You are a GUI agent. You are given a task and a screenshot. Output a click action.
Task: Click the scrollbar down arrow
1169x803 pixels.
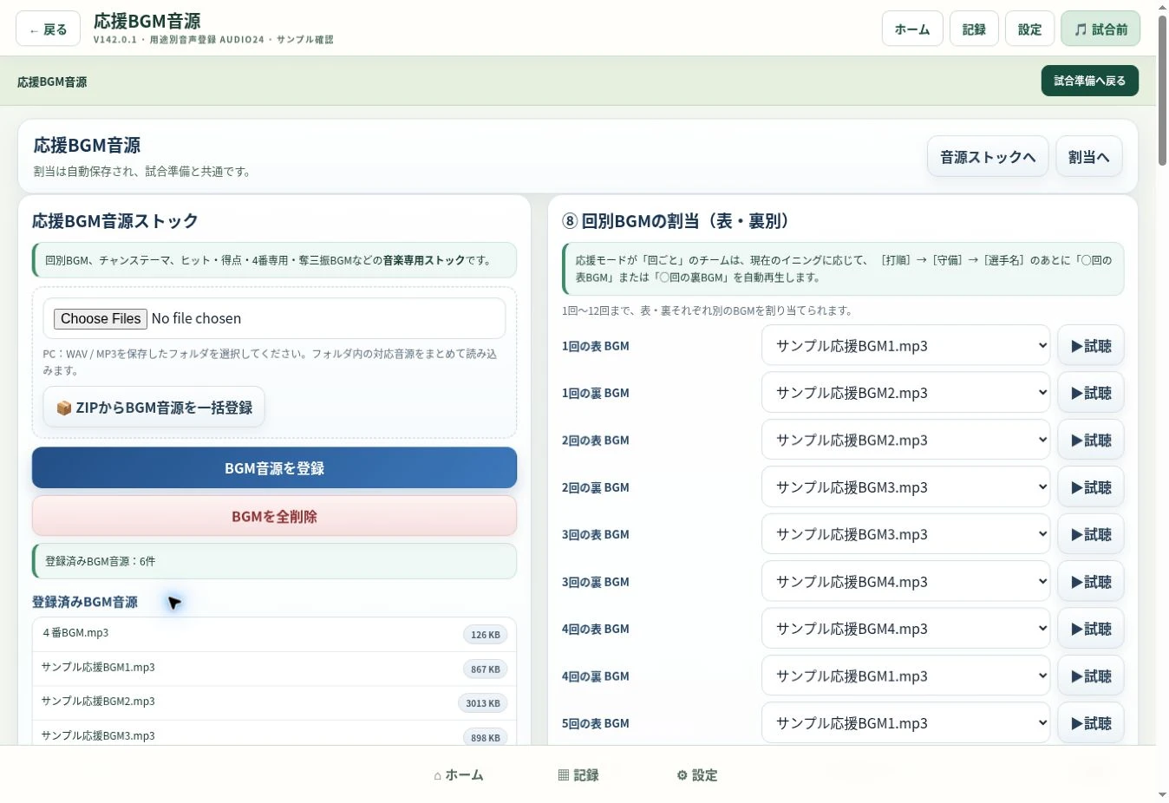click(1162, 795)
